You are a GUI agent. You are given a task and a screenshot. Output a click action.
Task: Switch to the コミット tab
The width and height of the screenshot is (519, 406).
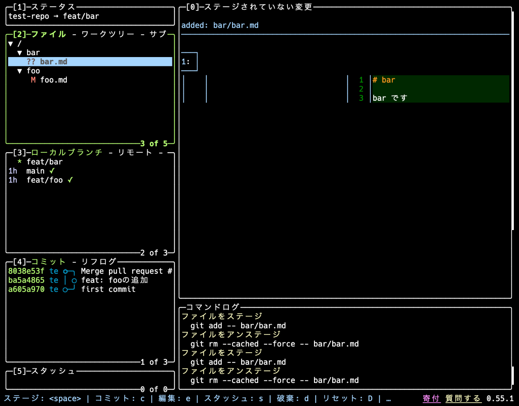pyautogui.click(x=48, y=262)
